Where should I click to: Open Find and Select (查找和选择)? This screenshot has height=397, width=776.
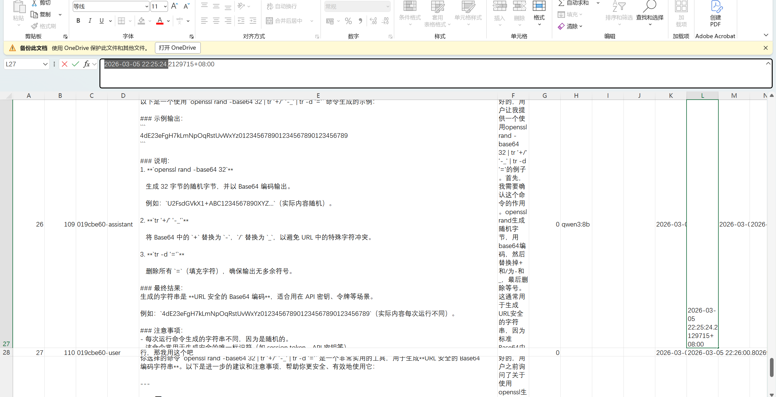pyautogui.click(x=650, y=14)
